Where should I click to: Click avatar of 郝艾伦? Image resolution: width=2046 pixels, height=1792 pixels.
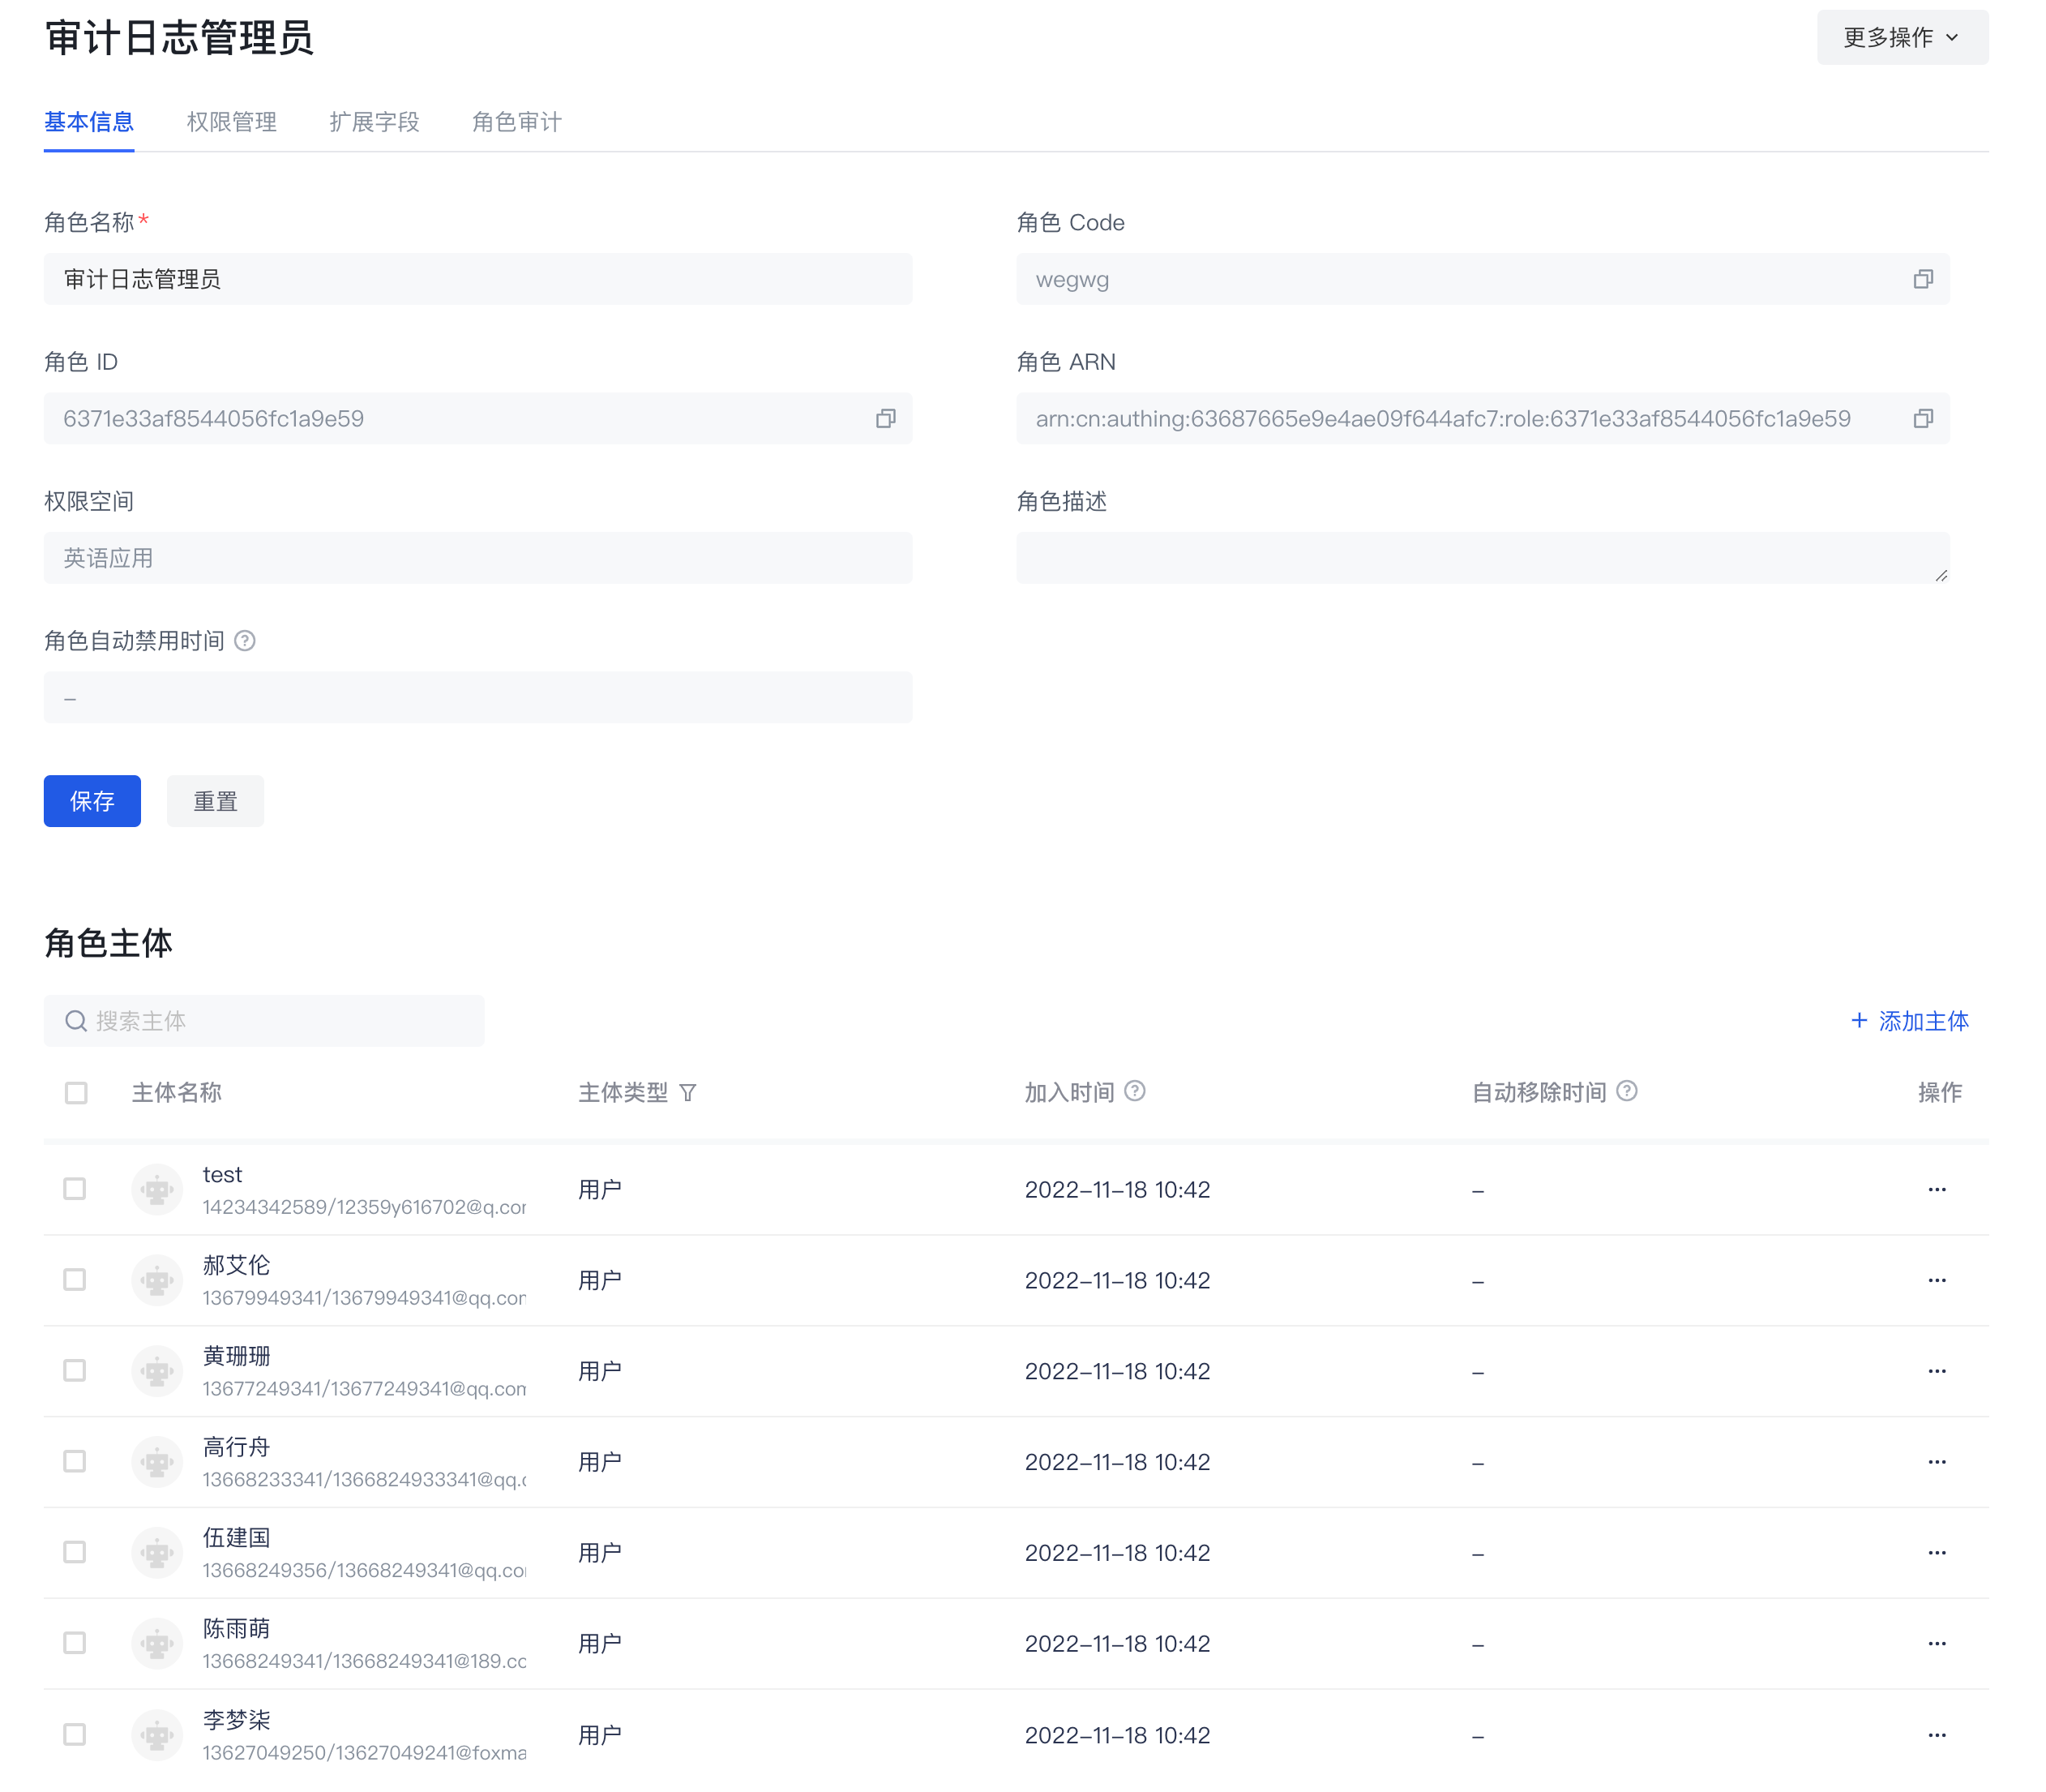[157, 1280]
